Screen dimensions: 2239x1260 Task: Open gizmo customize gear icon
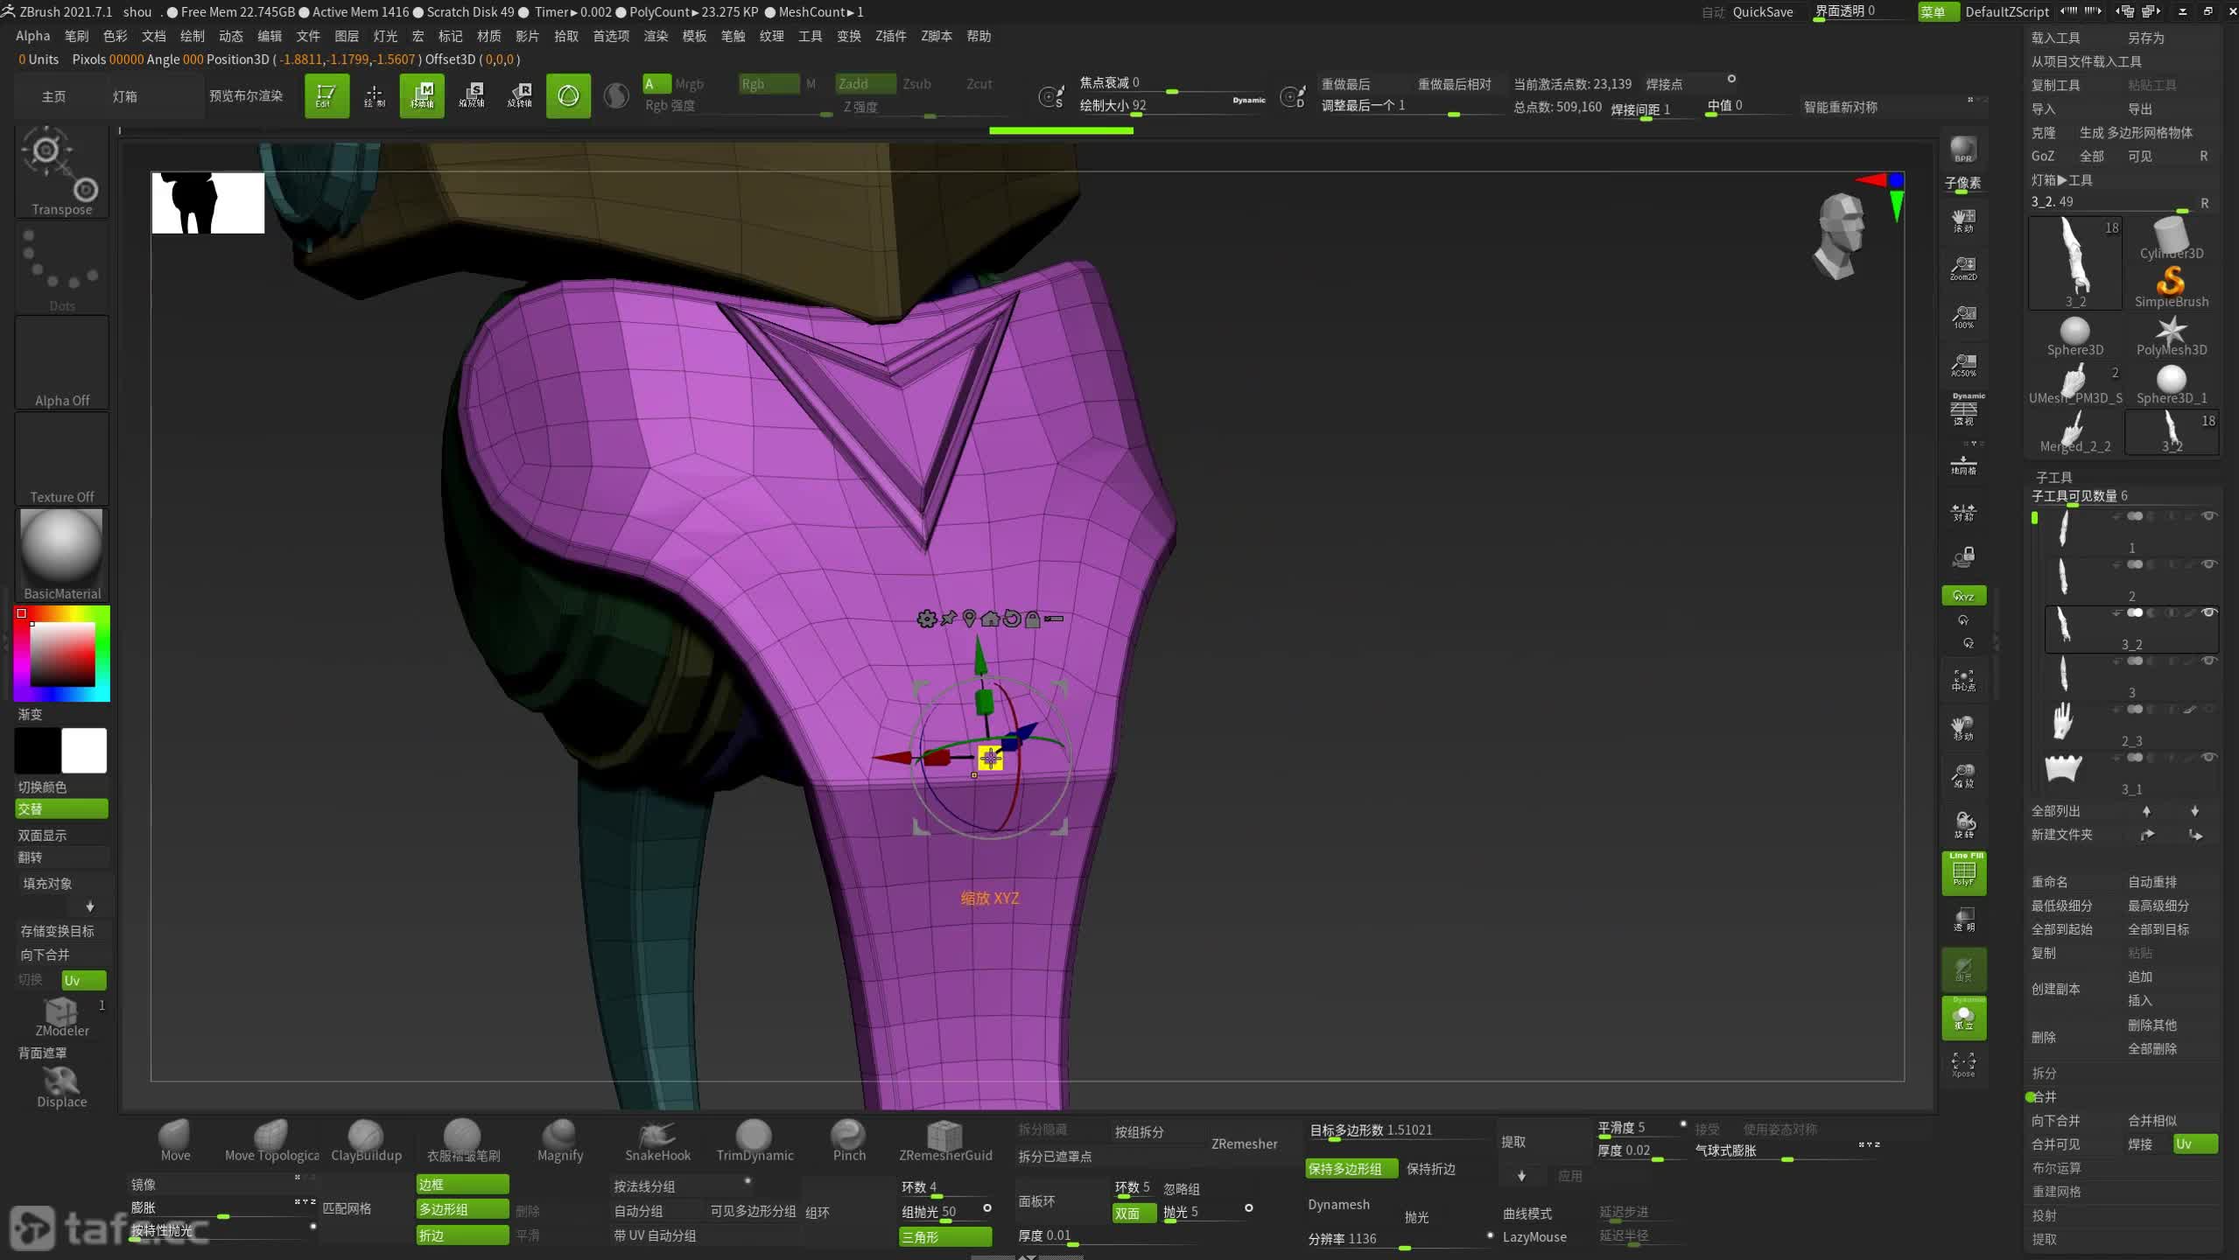pyautogui.click(x=926, y=619)
